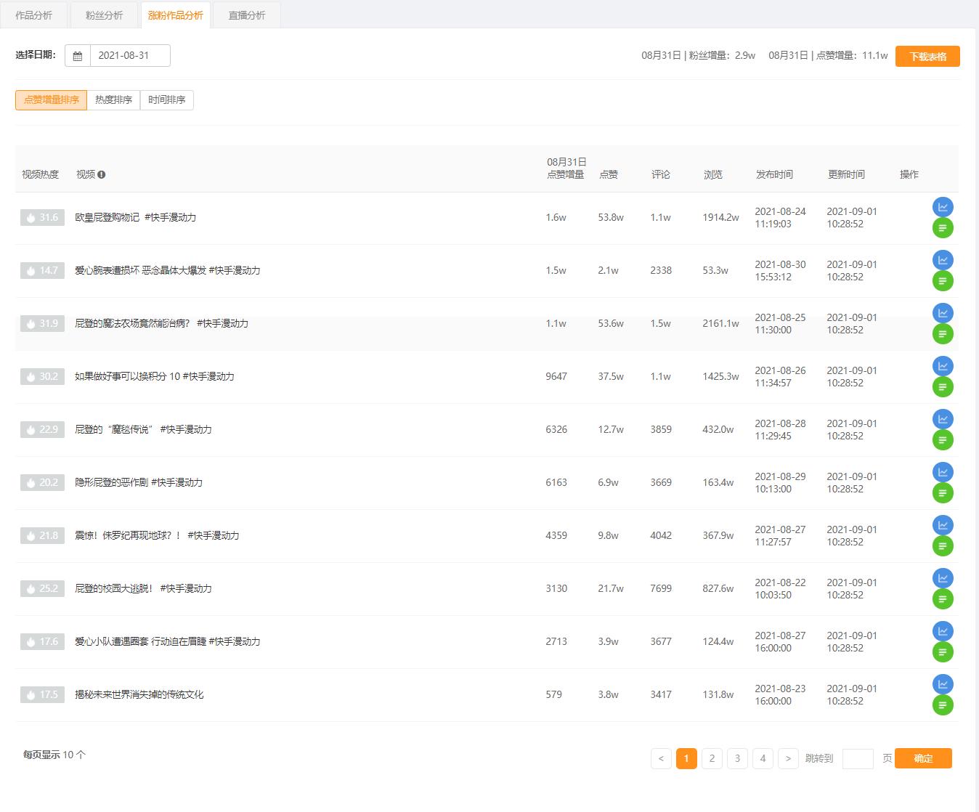Select page 3 in pagination
This screenshot has width=979, height=812.
pyautogui.click(x=737, y=758)
